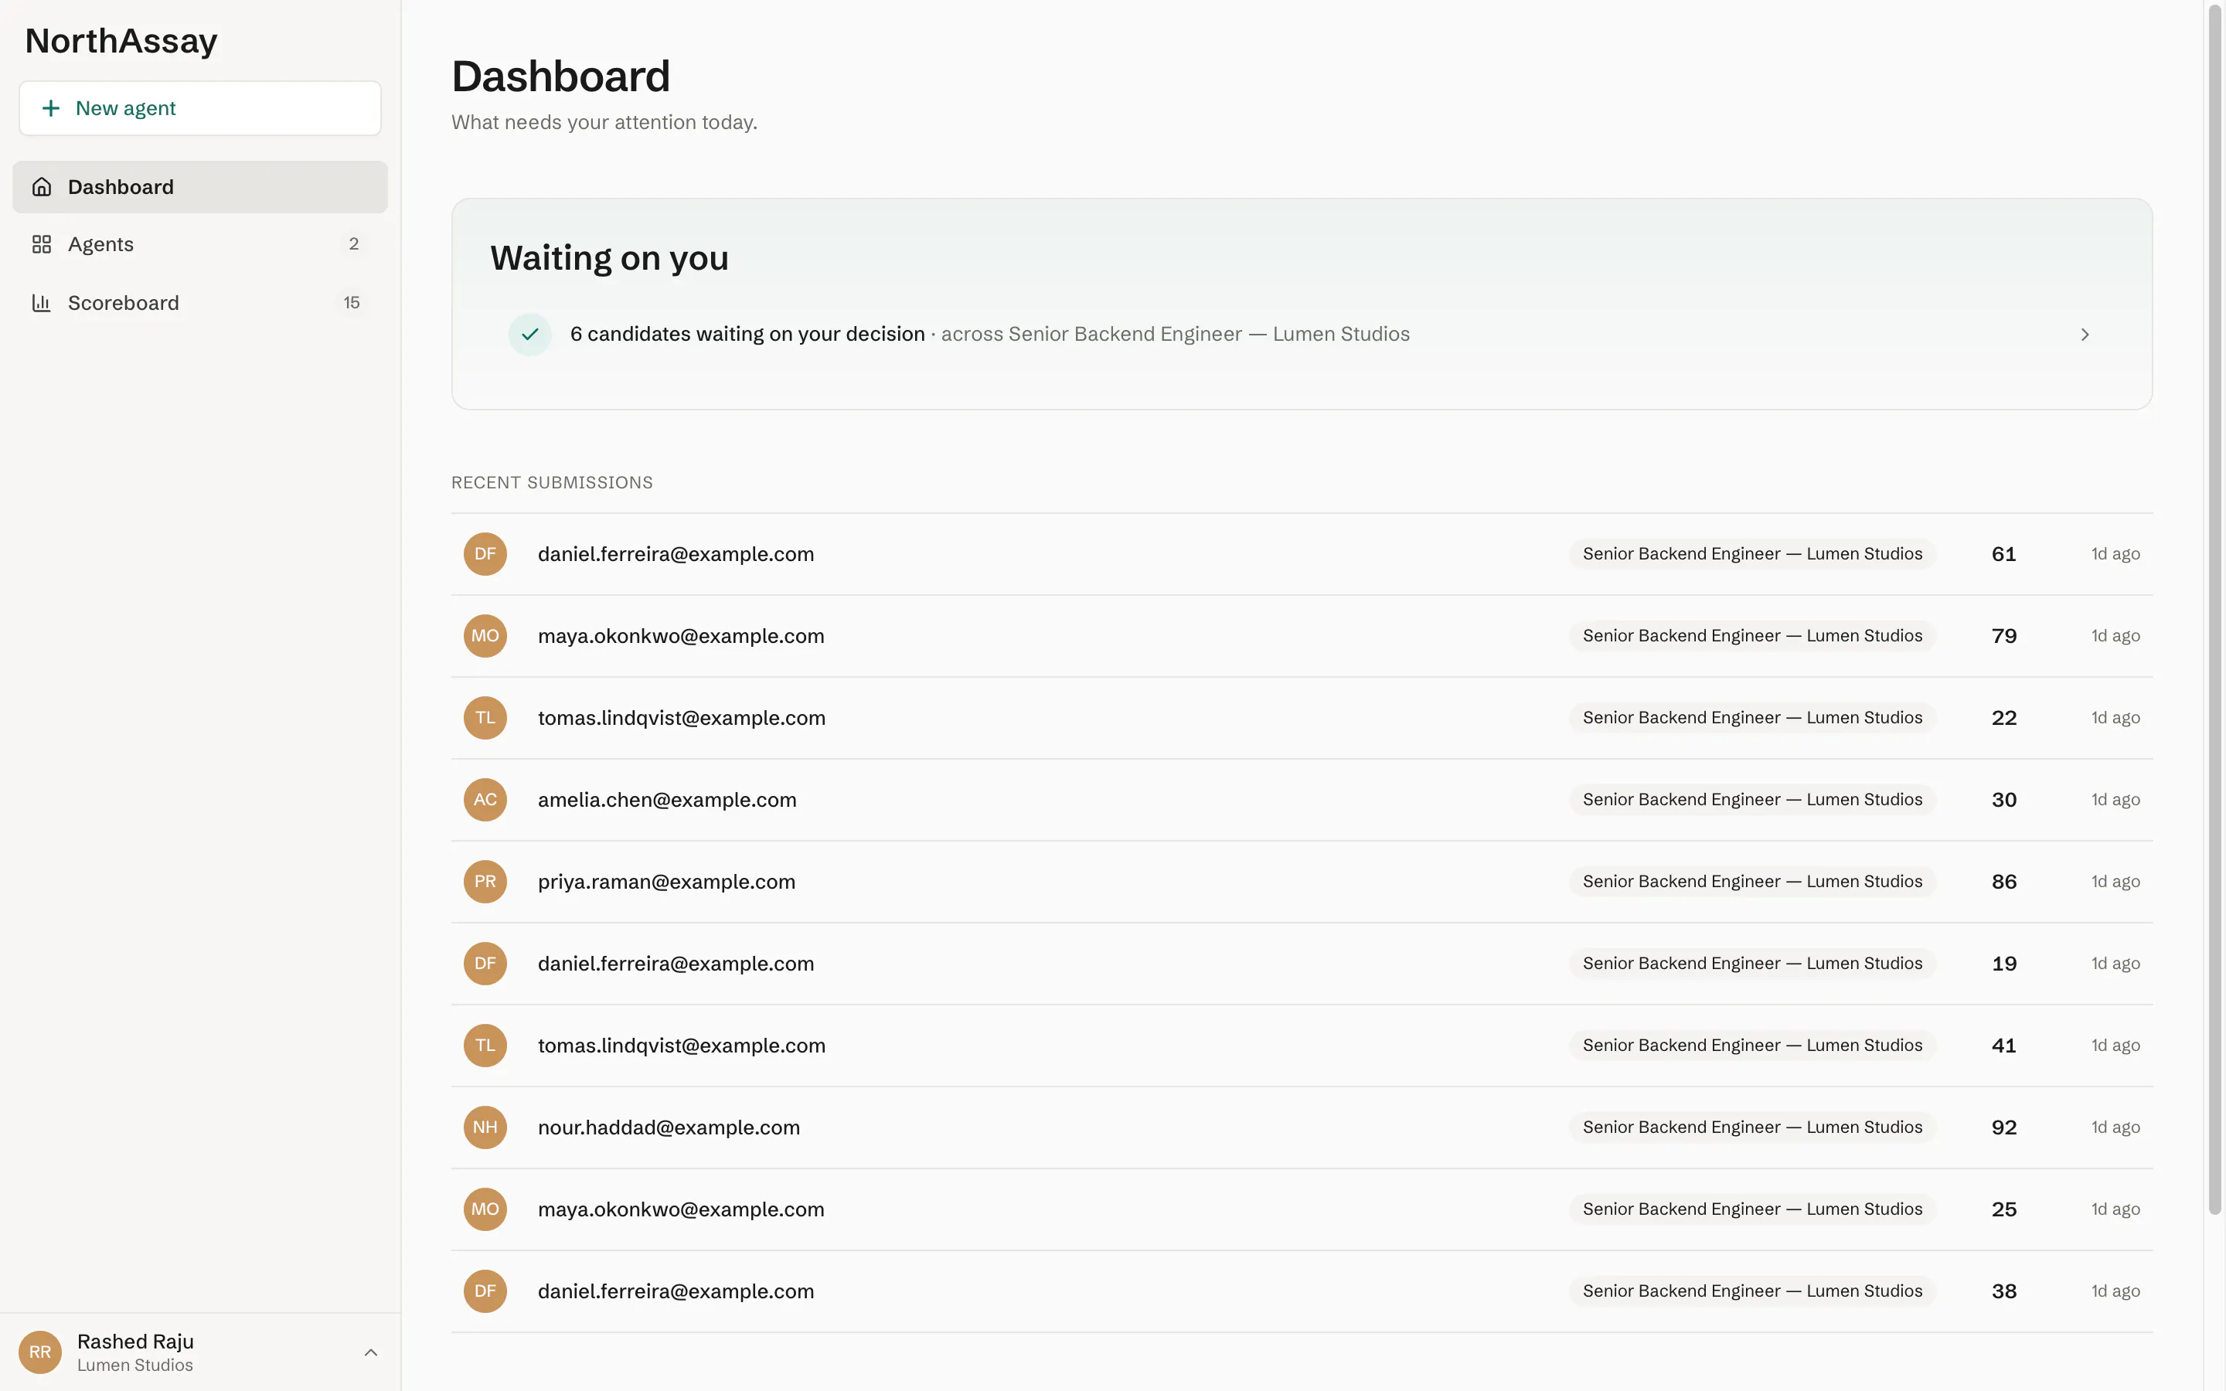Open maya.okonkwo@example.com submission scored 25

click(1302, 1209)
